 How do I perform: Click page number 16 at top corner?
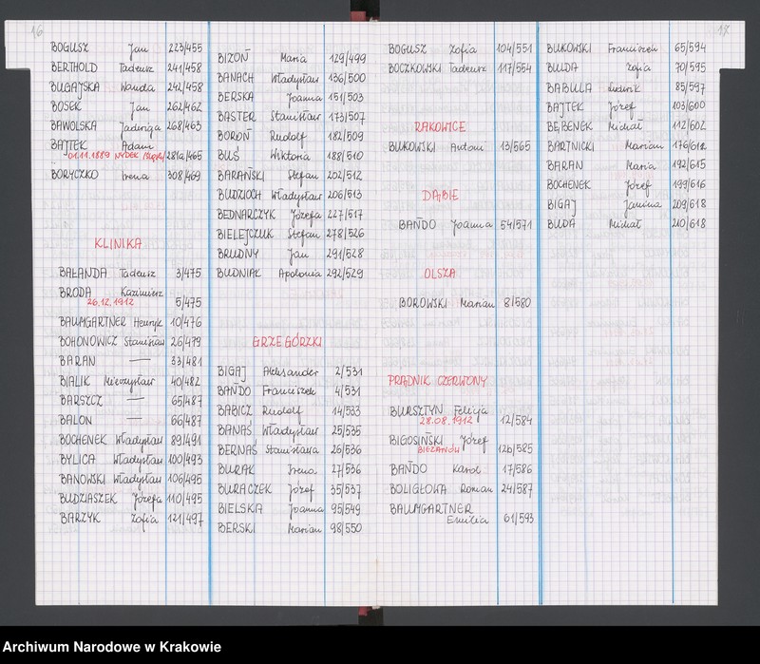[37, 31]
